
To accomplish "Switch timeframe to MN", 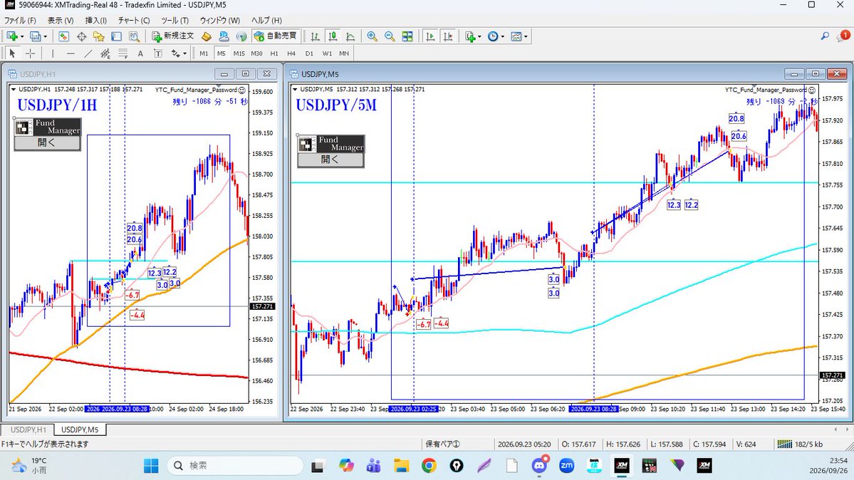I will click(x=344, y=53).
